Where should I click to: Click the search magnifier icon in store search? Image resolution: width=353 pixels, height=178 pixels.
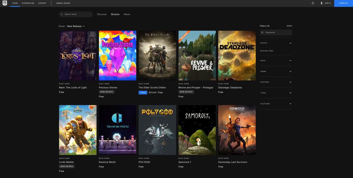click(x=62, y=14)
